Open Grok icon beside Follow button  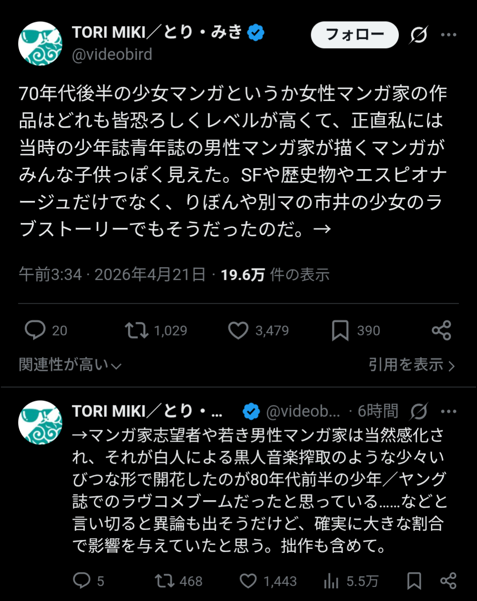[x=418, y=35]
